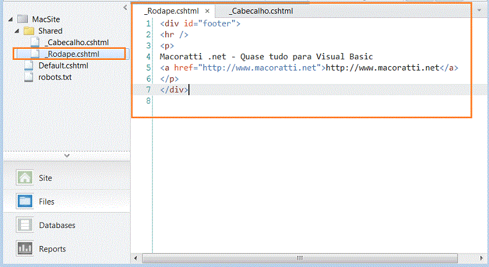Image resolution: width=489 pixels, height=267 pixels.
Task: Click the horizontal scrollbar left arrow
Action: (x=136, y=258)
